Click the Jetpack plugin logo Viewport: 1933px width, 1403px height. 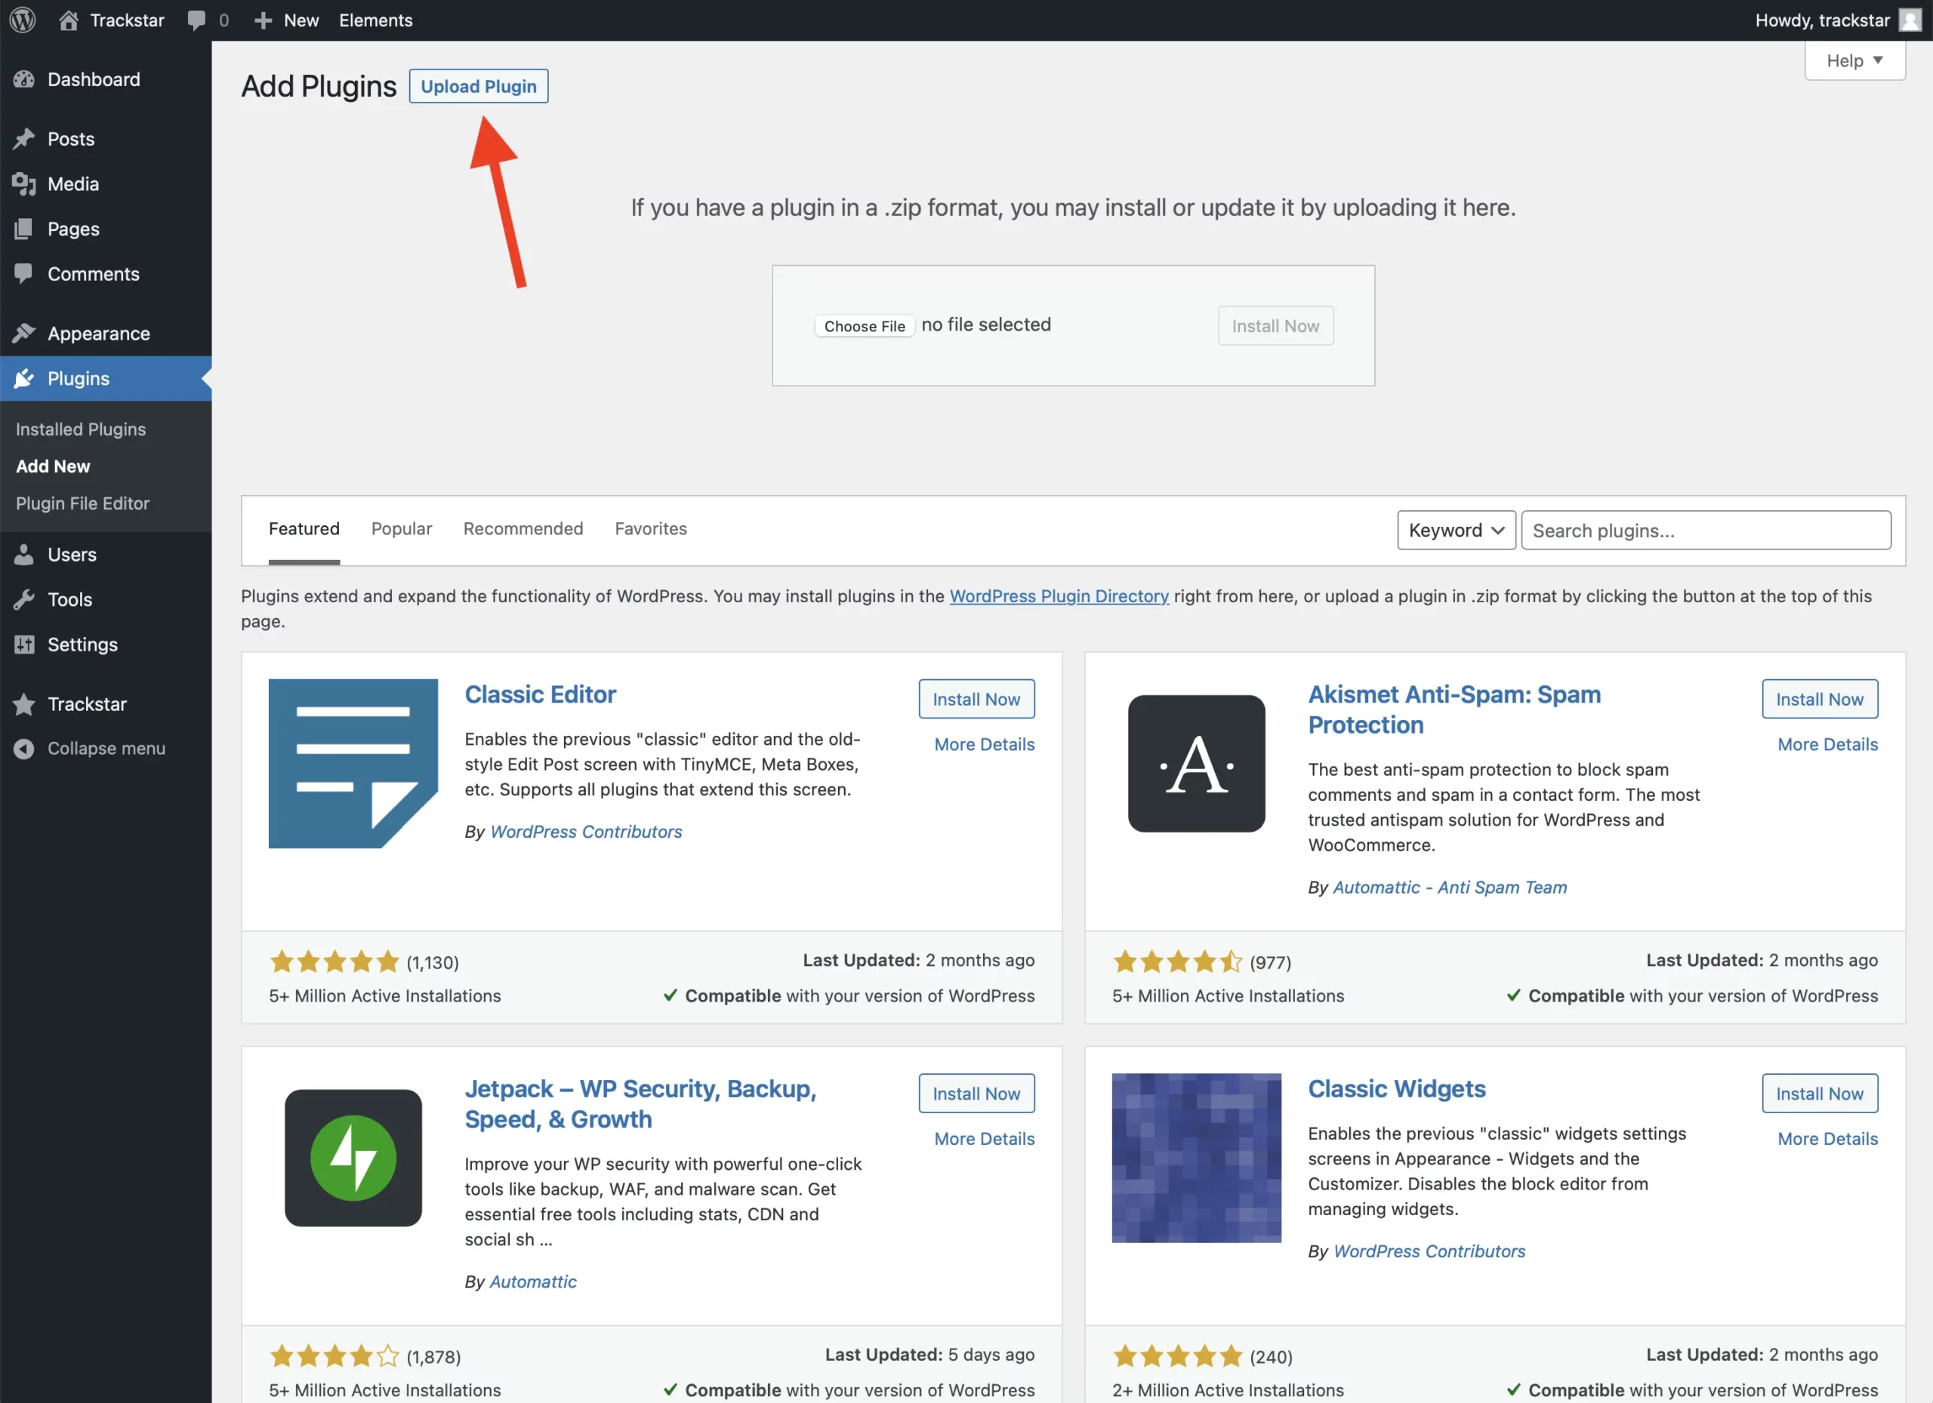point(353,1158)
